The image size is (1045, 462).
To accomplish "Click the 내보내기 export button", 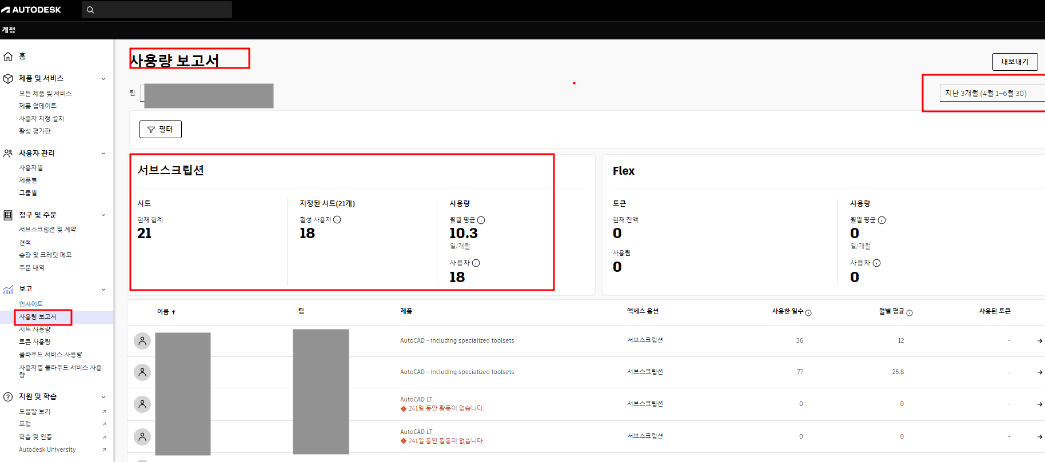I will coord(1015,62).
